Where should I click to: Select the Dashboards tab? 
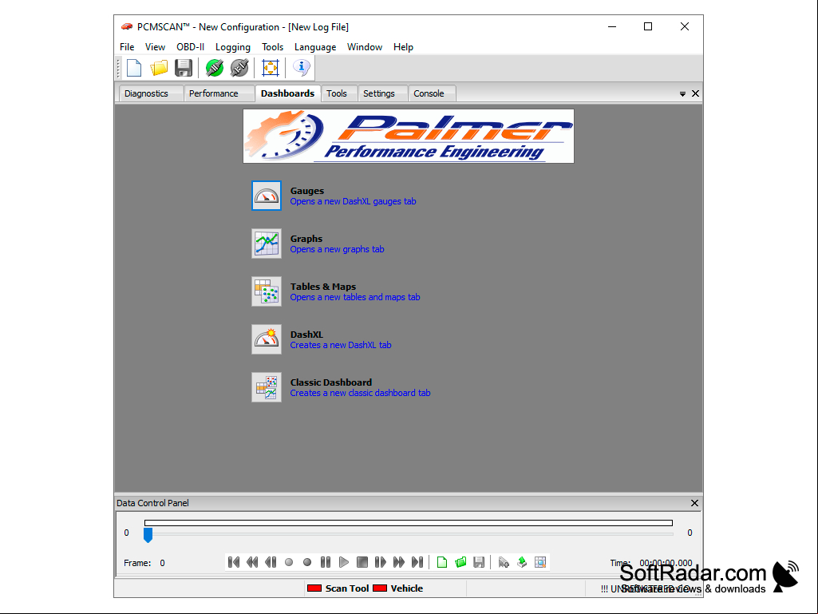tap(287, 93)
